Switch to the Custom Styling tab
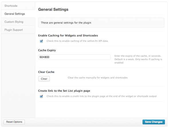This screenshot has height=128, width=169. 18,22
